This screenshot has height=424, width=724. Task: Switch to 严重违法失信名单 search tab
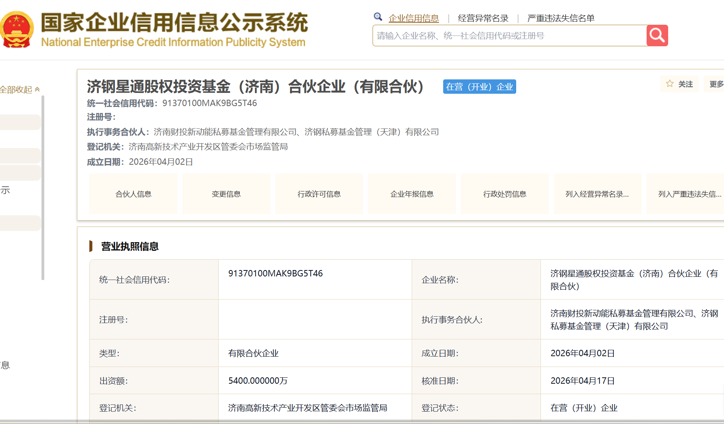pos(560,18)
